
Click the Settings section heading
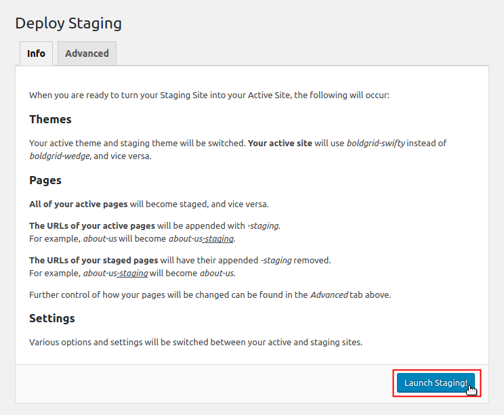(x=52, y=318)
